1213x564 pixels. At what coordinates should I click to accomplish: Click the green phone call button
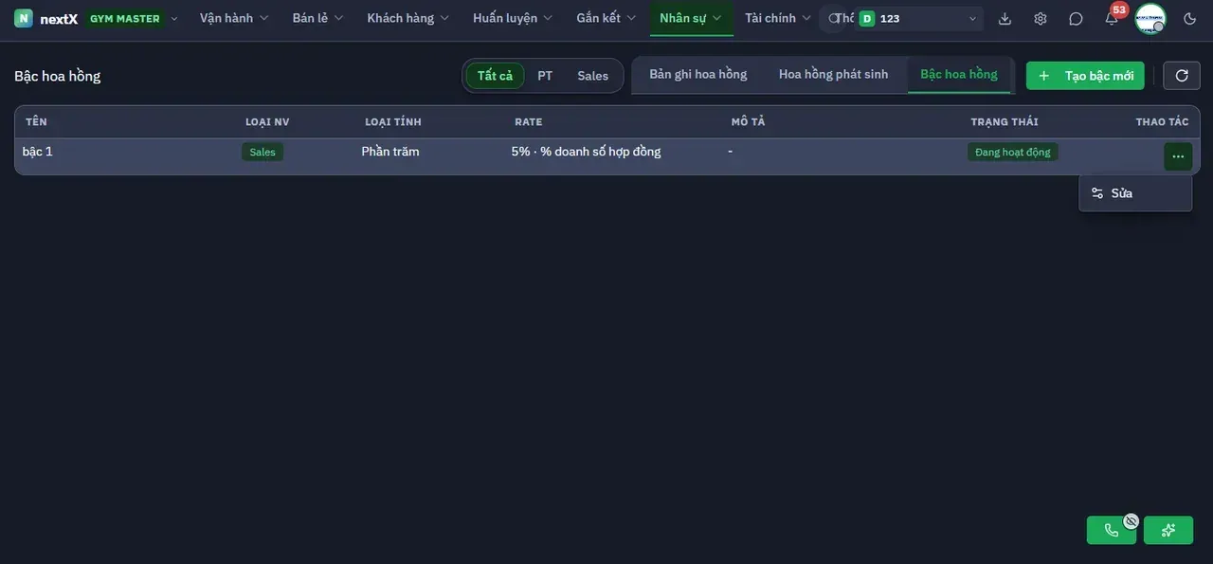pos(1112,530)
